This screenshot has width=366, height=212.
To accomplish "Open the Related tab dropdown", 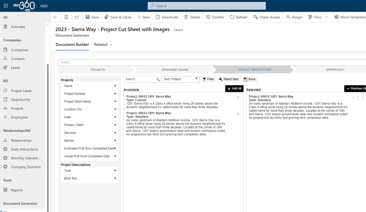I will tap(103, 45).
